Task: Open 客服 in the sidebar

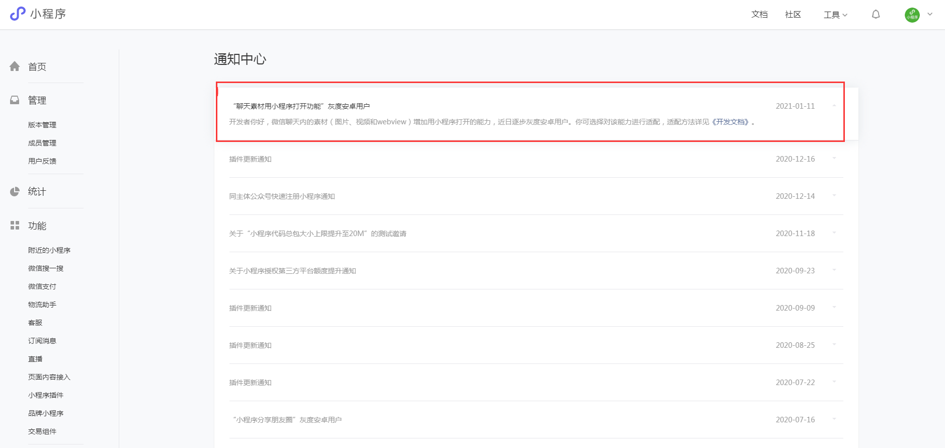Action: [35, 323]
